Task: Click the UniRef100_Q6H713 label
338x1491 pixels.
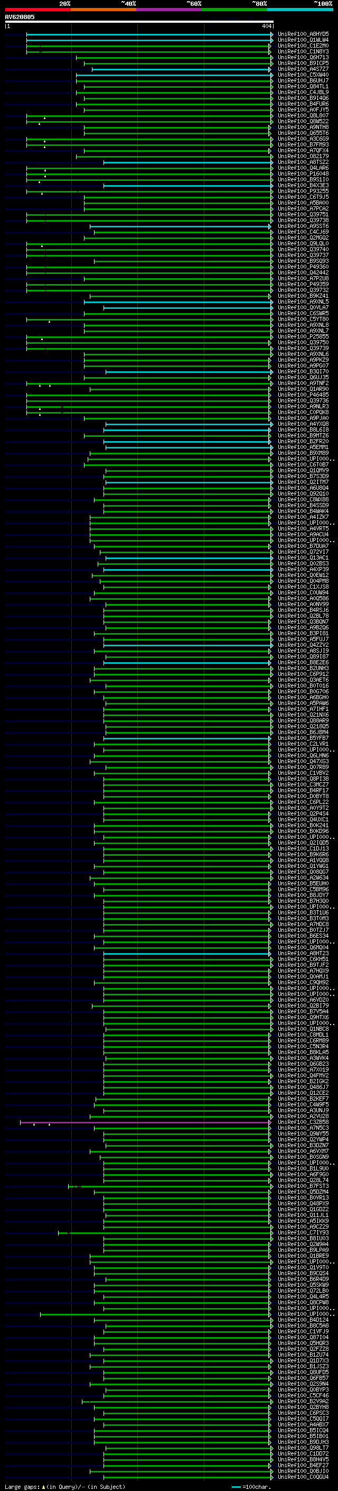Action: [x=303, y=57]
